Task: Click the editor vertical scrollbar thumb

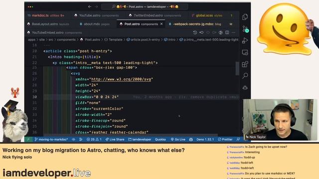Action: [237, 69]
